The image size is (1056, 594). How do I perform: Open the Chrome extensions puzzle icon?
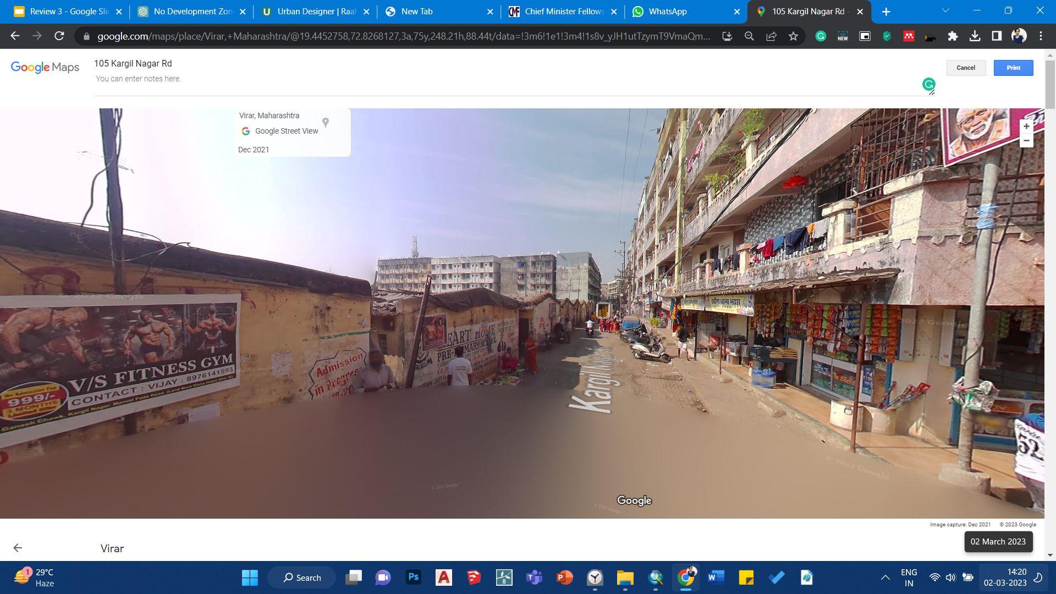click(x=953, y=36)
